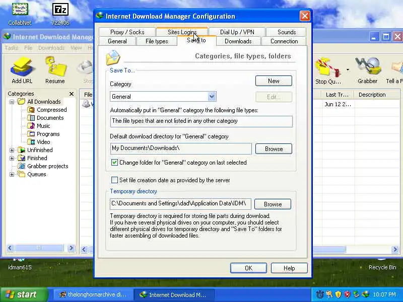The image size is (403, 302).
Task: Switch to the Dial Up / VPN tab
Action: [237, 32]
